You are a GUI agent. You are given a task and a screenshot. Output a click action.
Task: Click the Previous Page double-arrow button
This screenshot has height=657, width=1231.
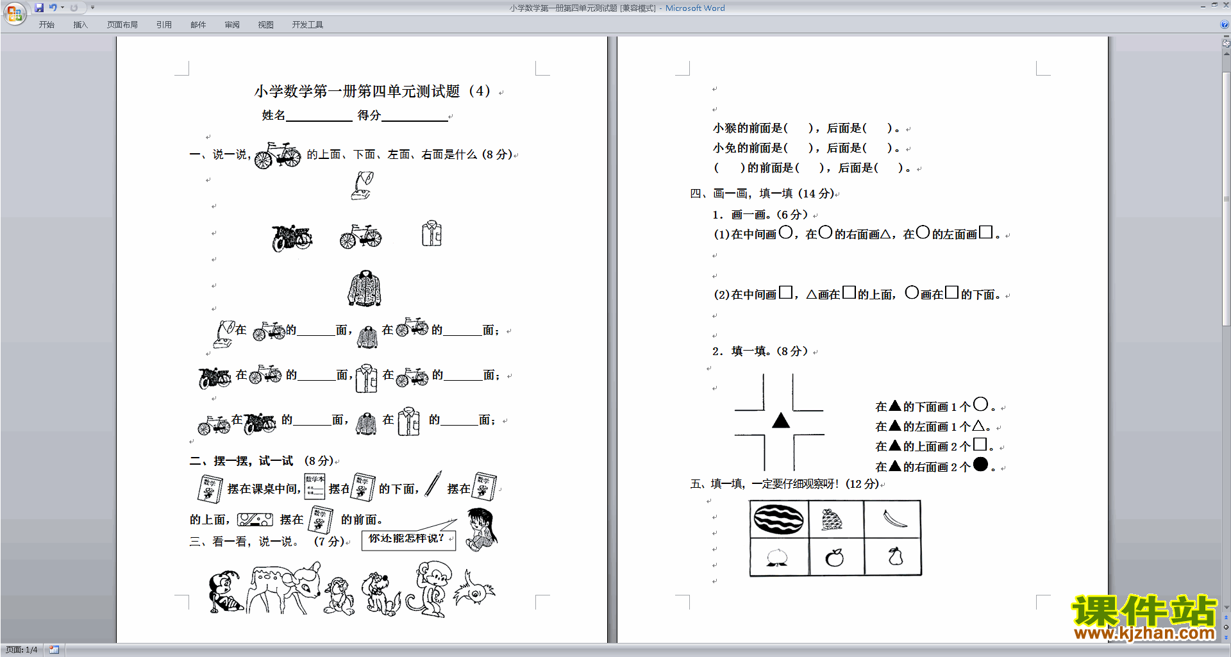coord(1227,618)
